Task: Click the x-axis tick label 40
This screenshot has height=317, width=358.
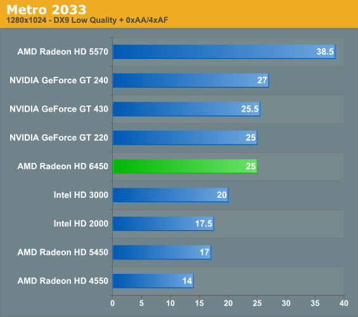Action: tap(344, 303)
